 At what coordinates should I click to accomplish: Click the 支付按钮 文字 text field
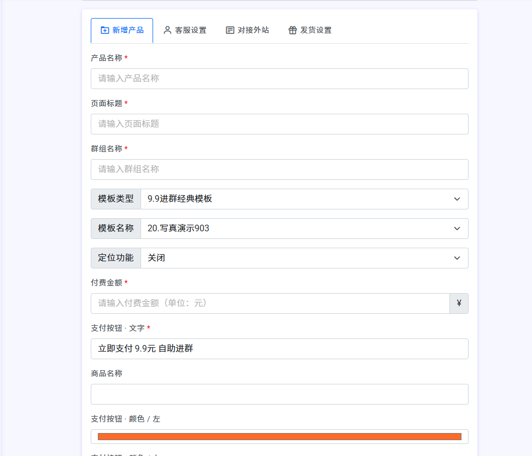point(279,349)
